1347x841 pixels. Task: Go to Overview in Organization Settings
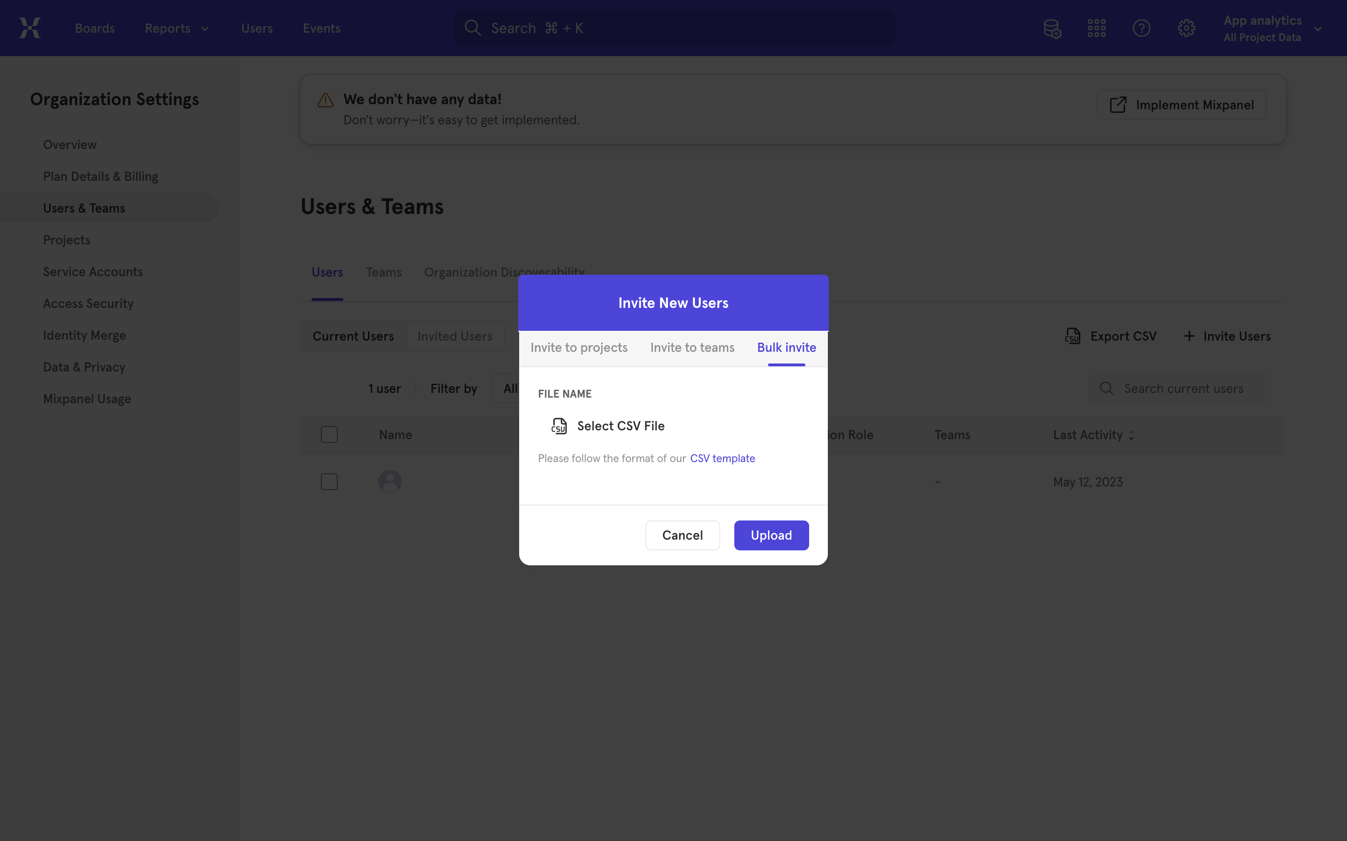pos(70,145)
